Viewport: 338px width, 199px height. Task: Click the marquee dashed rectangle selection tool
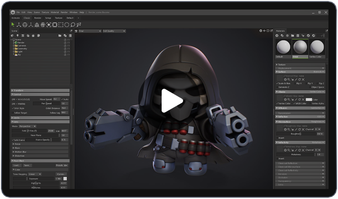click(x=61, y=25)
